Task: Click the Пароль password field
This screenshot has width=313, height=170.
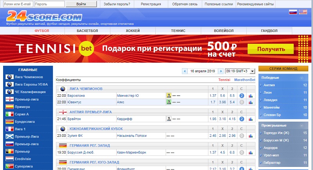Action: tap(49, 4)
